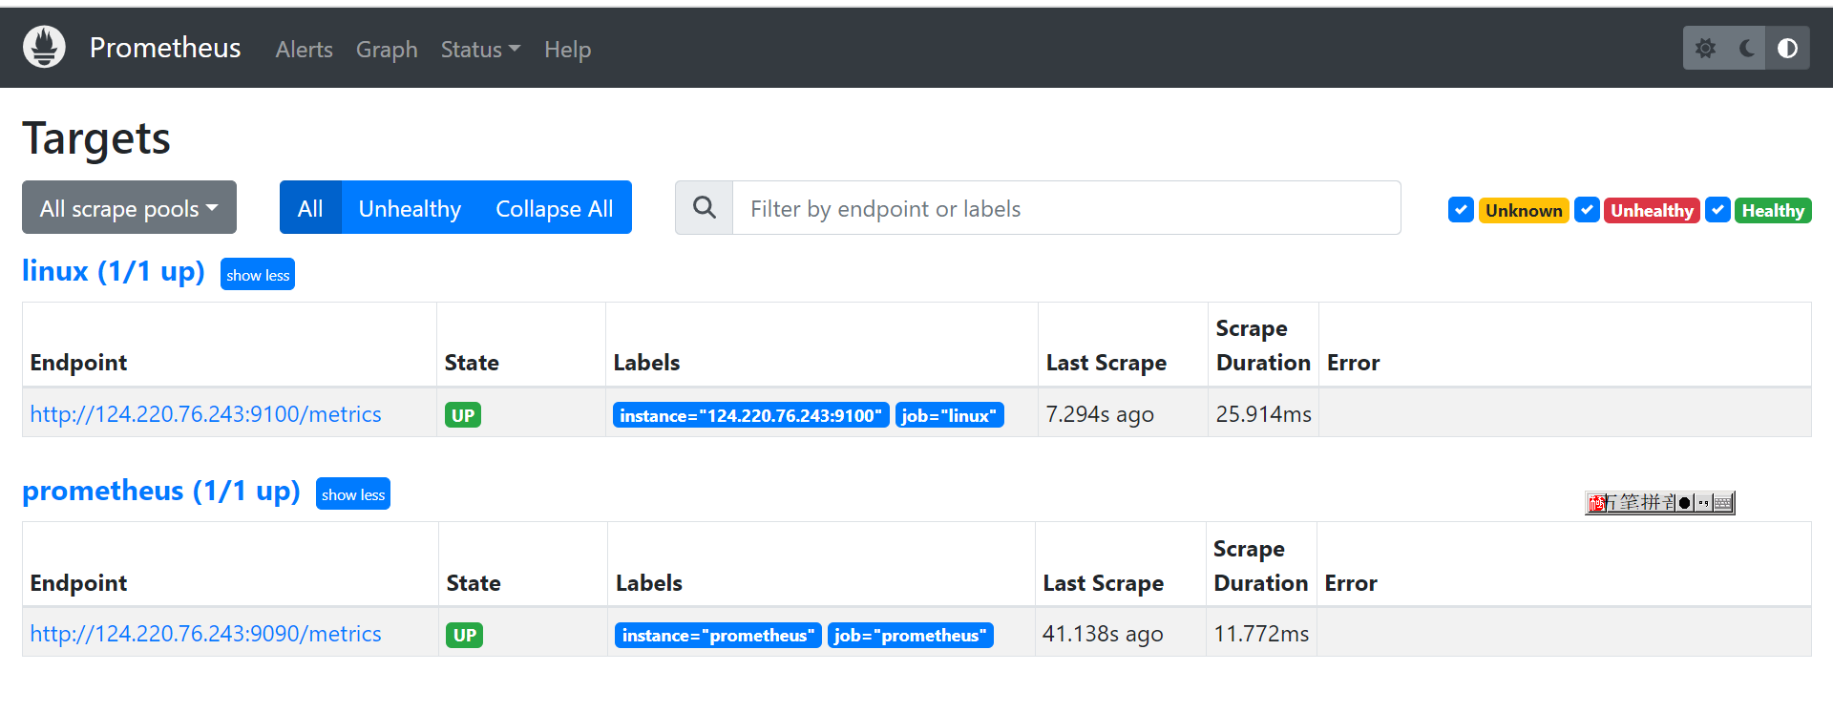This screenshot has width=1833, height=713.
Task: Open the Status dropdown menu
Action: pos(480,50)
